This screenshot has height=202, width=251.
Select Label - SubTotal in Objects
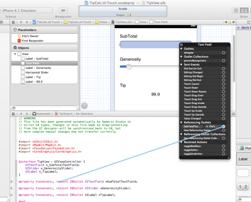pos(44,58)
